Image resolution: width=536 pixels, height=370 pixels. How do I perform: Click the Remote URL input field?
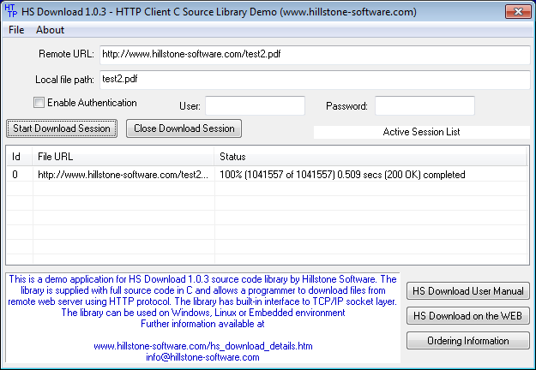tap(315, 55)
